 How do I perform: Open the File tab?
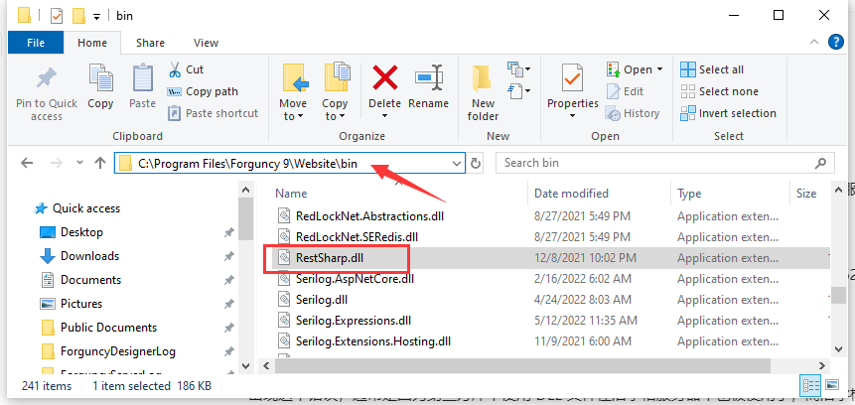click(36, 43)
